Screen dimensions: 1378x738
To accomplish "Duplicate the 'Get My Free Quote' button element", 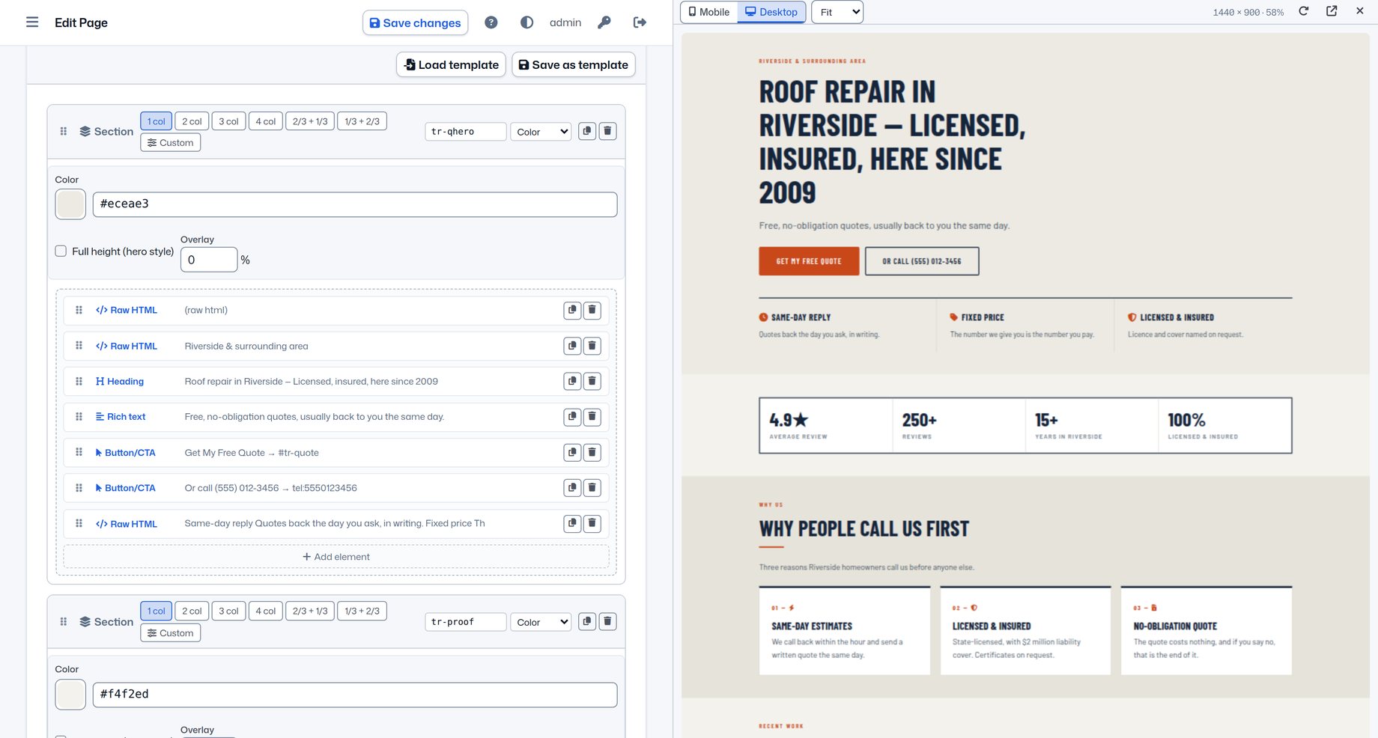I will click(572, 452).
